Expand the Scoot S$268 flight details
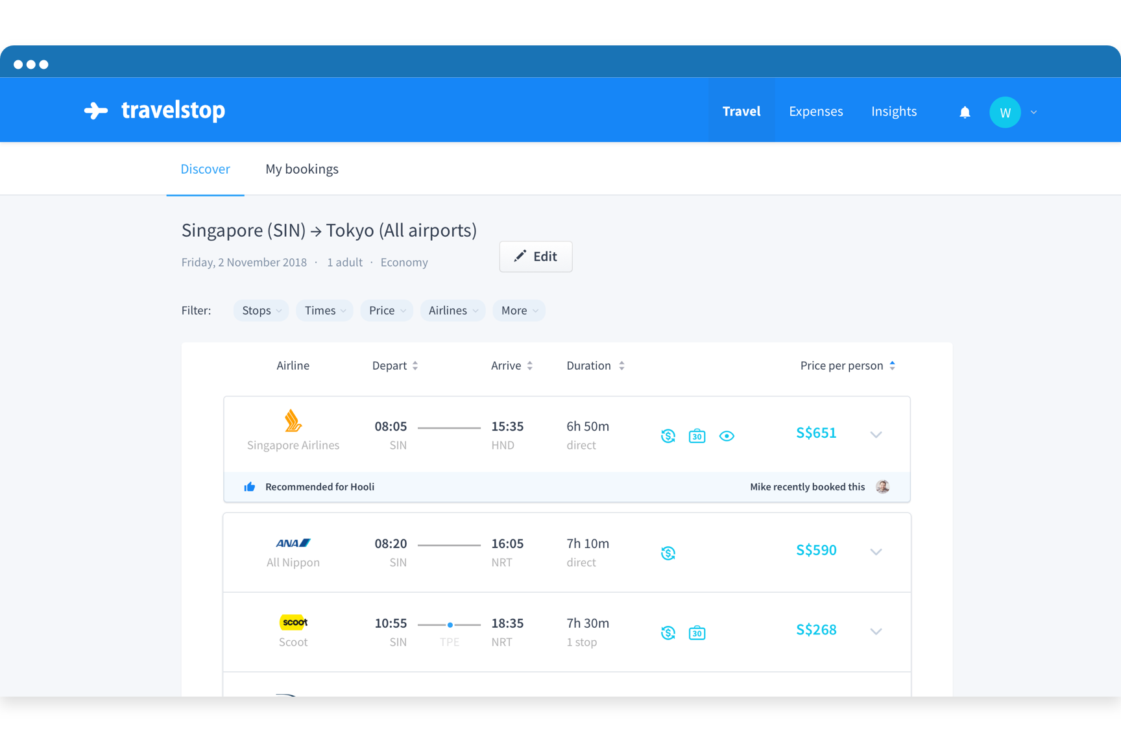The width and height of the screenshot is (1121, 742). 876,632
